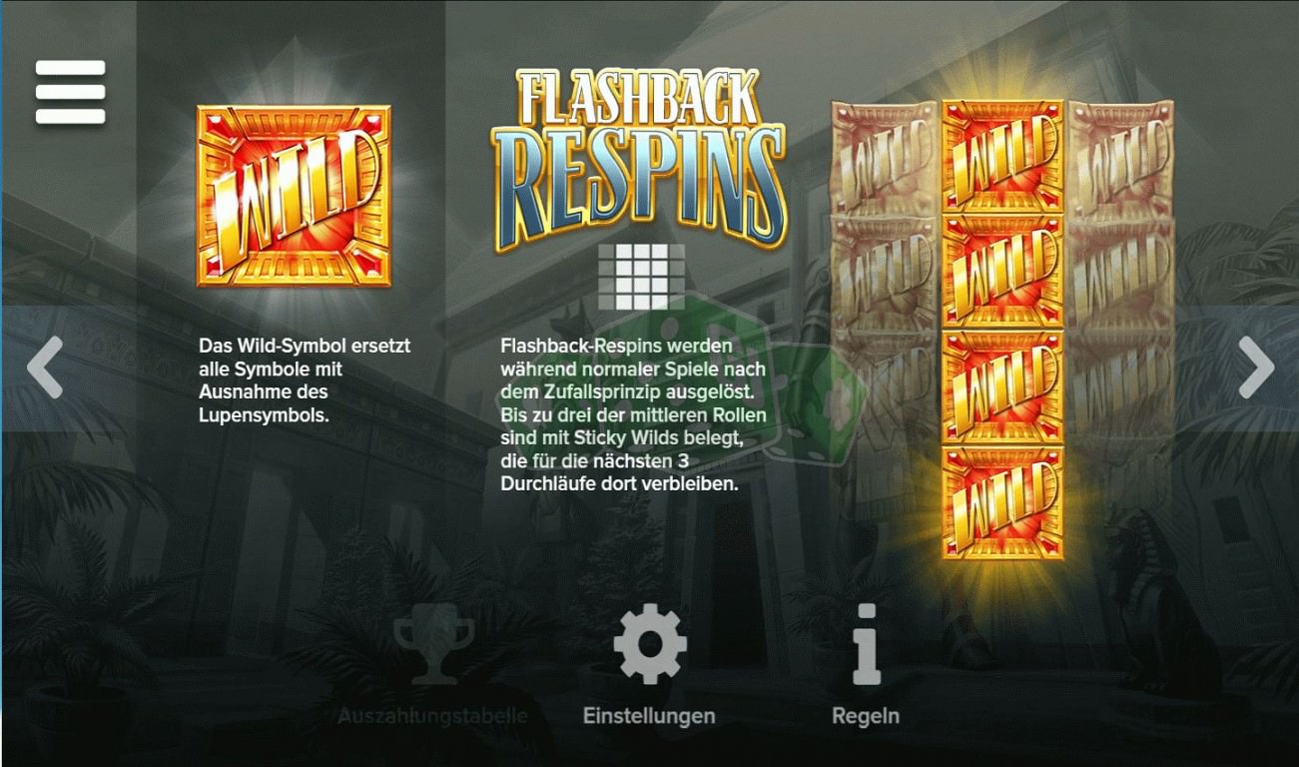Click the small reel grid icon
Screen dimensions: 1299x767
click(642, 277)
